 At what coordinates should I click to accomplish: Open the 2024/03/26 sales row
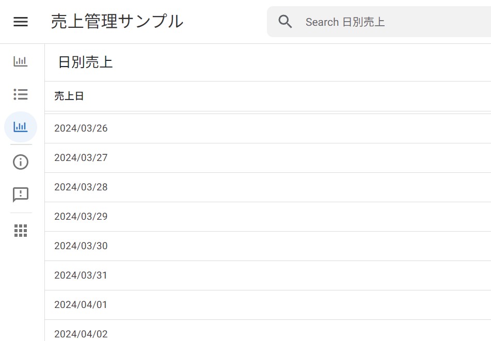pos(81,128)
